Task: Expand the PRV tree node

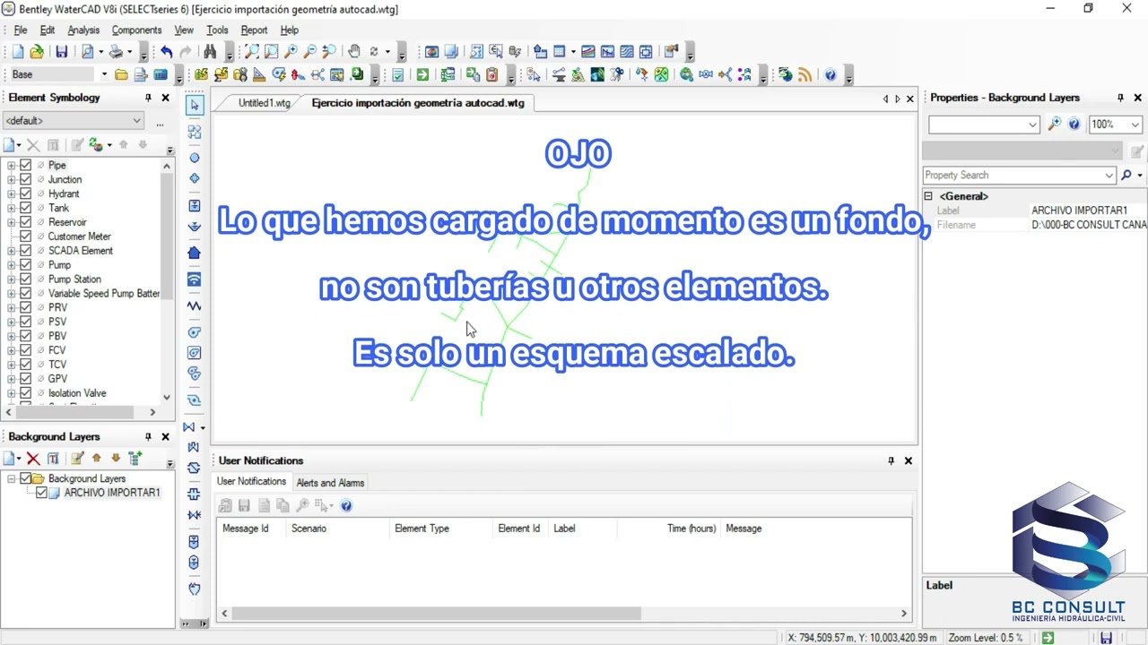Action: 11,307
